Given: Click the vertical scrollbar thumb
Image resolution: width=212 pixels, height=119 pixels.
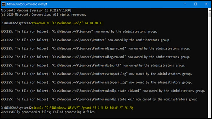Looking at the screenshot, I should click(210, 15).
